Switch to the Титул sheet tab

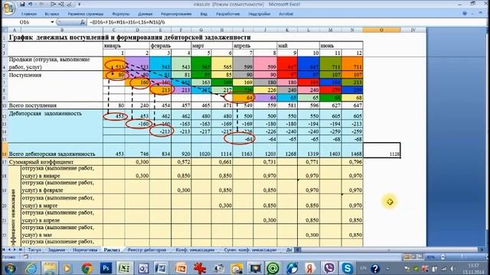(x=34, y=250)
